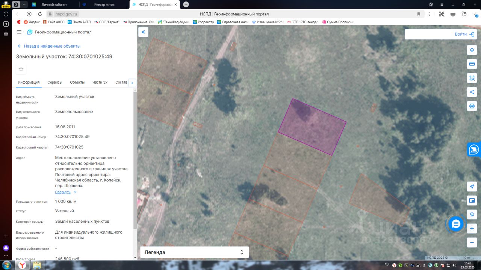Activate the area selection search tool
The image size is (481, 270).
pyautogui.click(x=472, y=78)
